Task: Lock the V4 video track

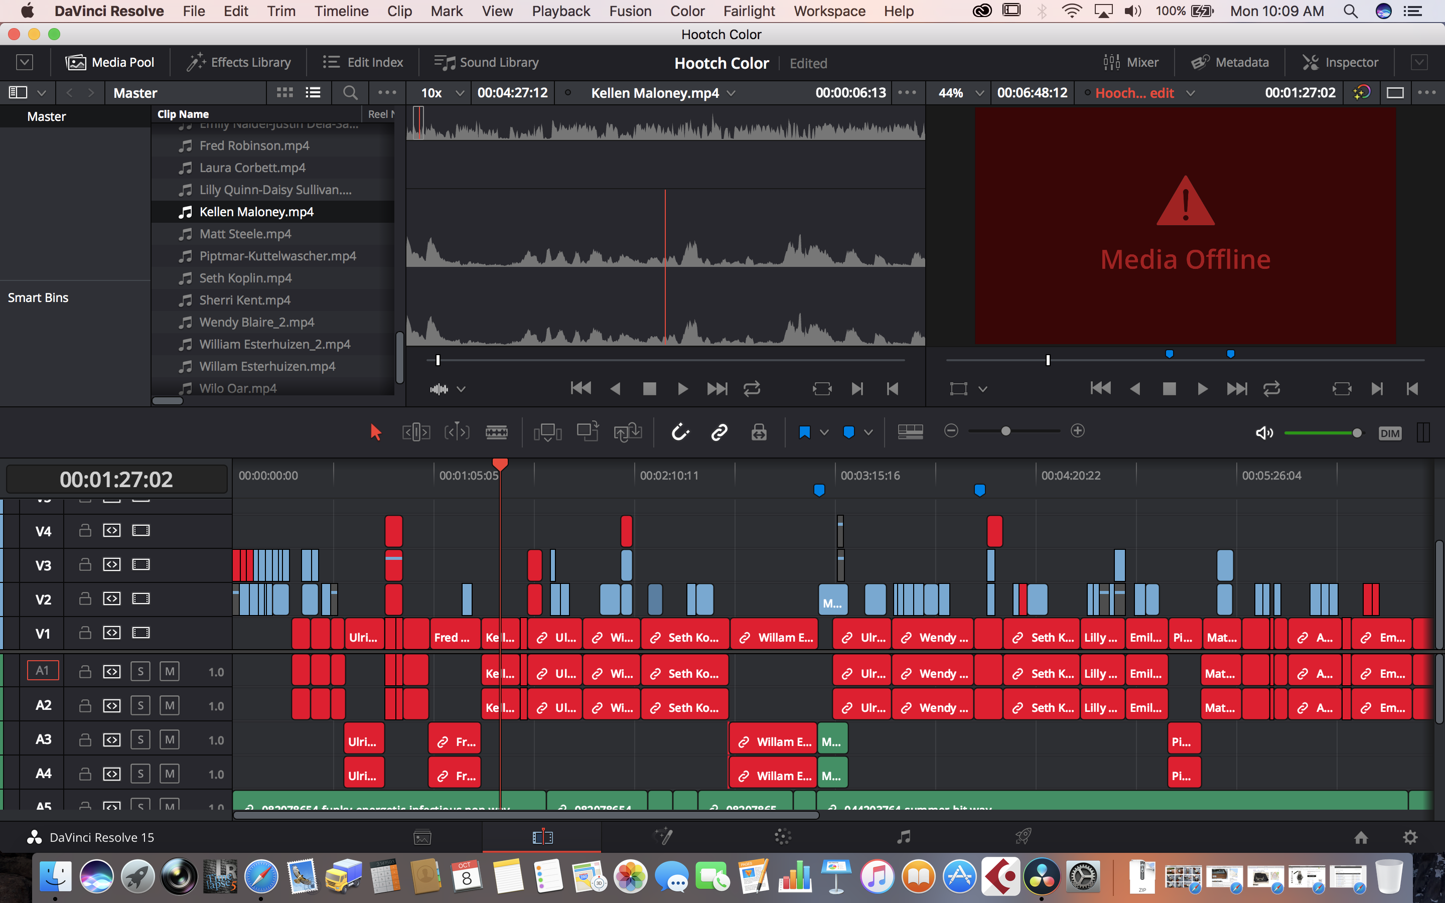Action: [85, 530]
